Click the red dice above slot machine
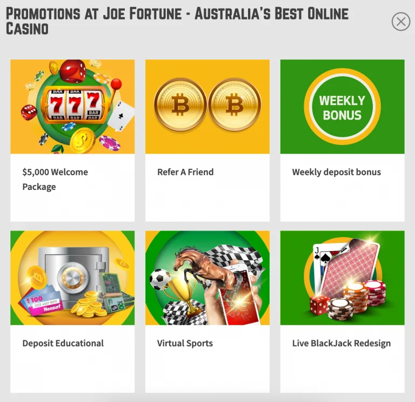The height and width of the screenshot is (402, 415). [72, 71]
